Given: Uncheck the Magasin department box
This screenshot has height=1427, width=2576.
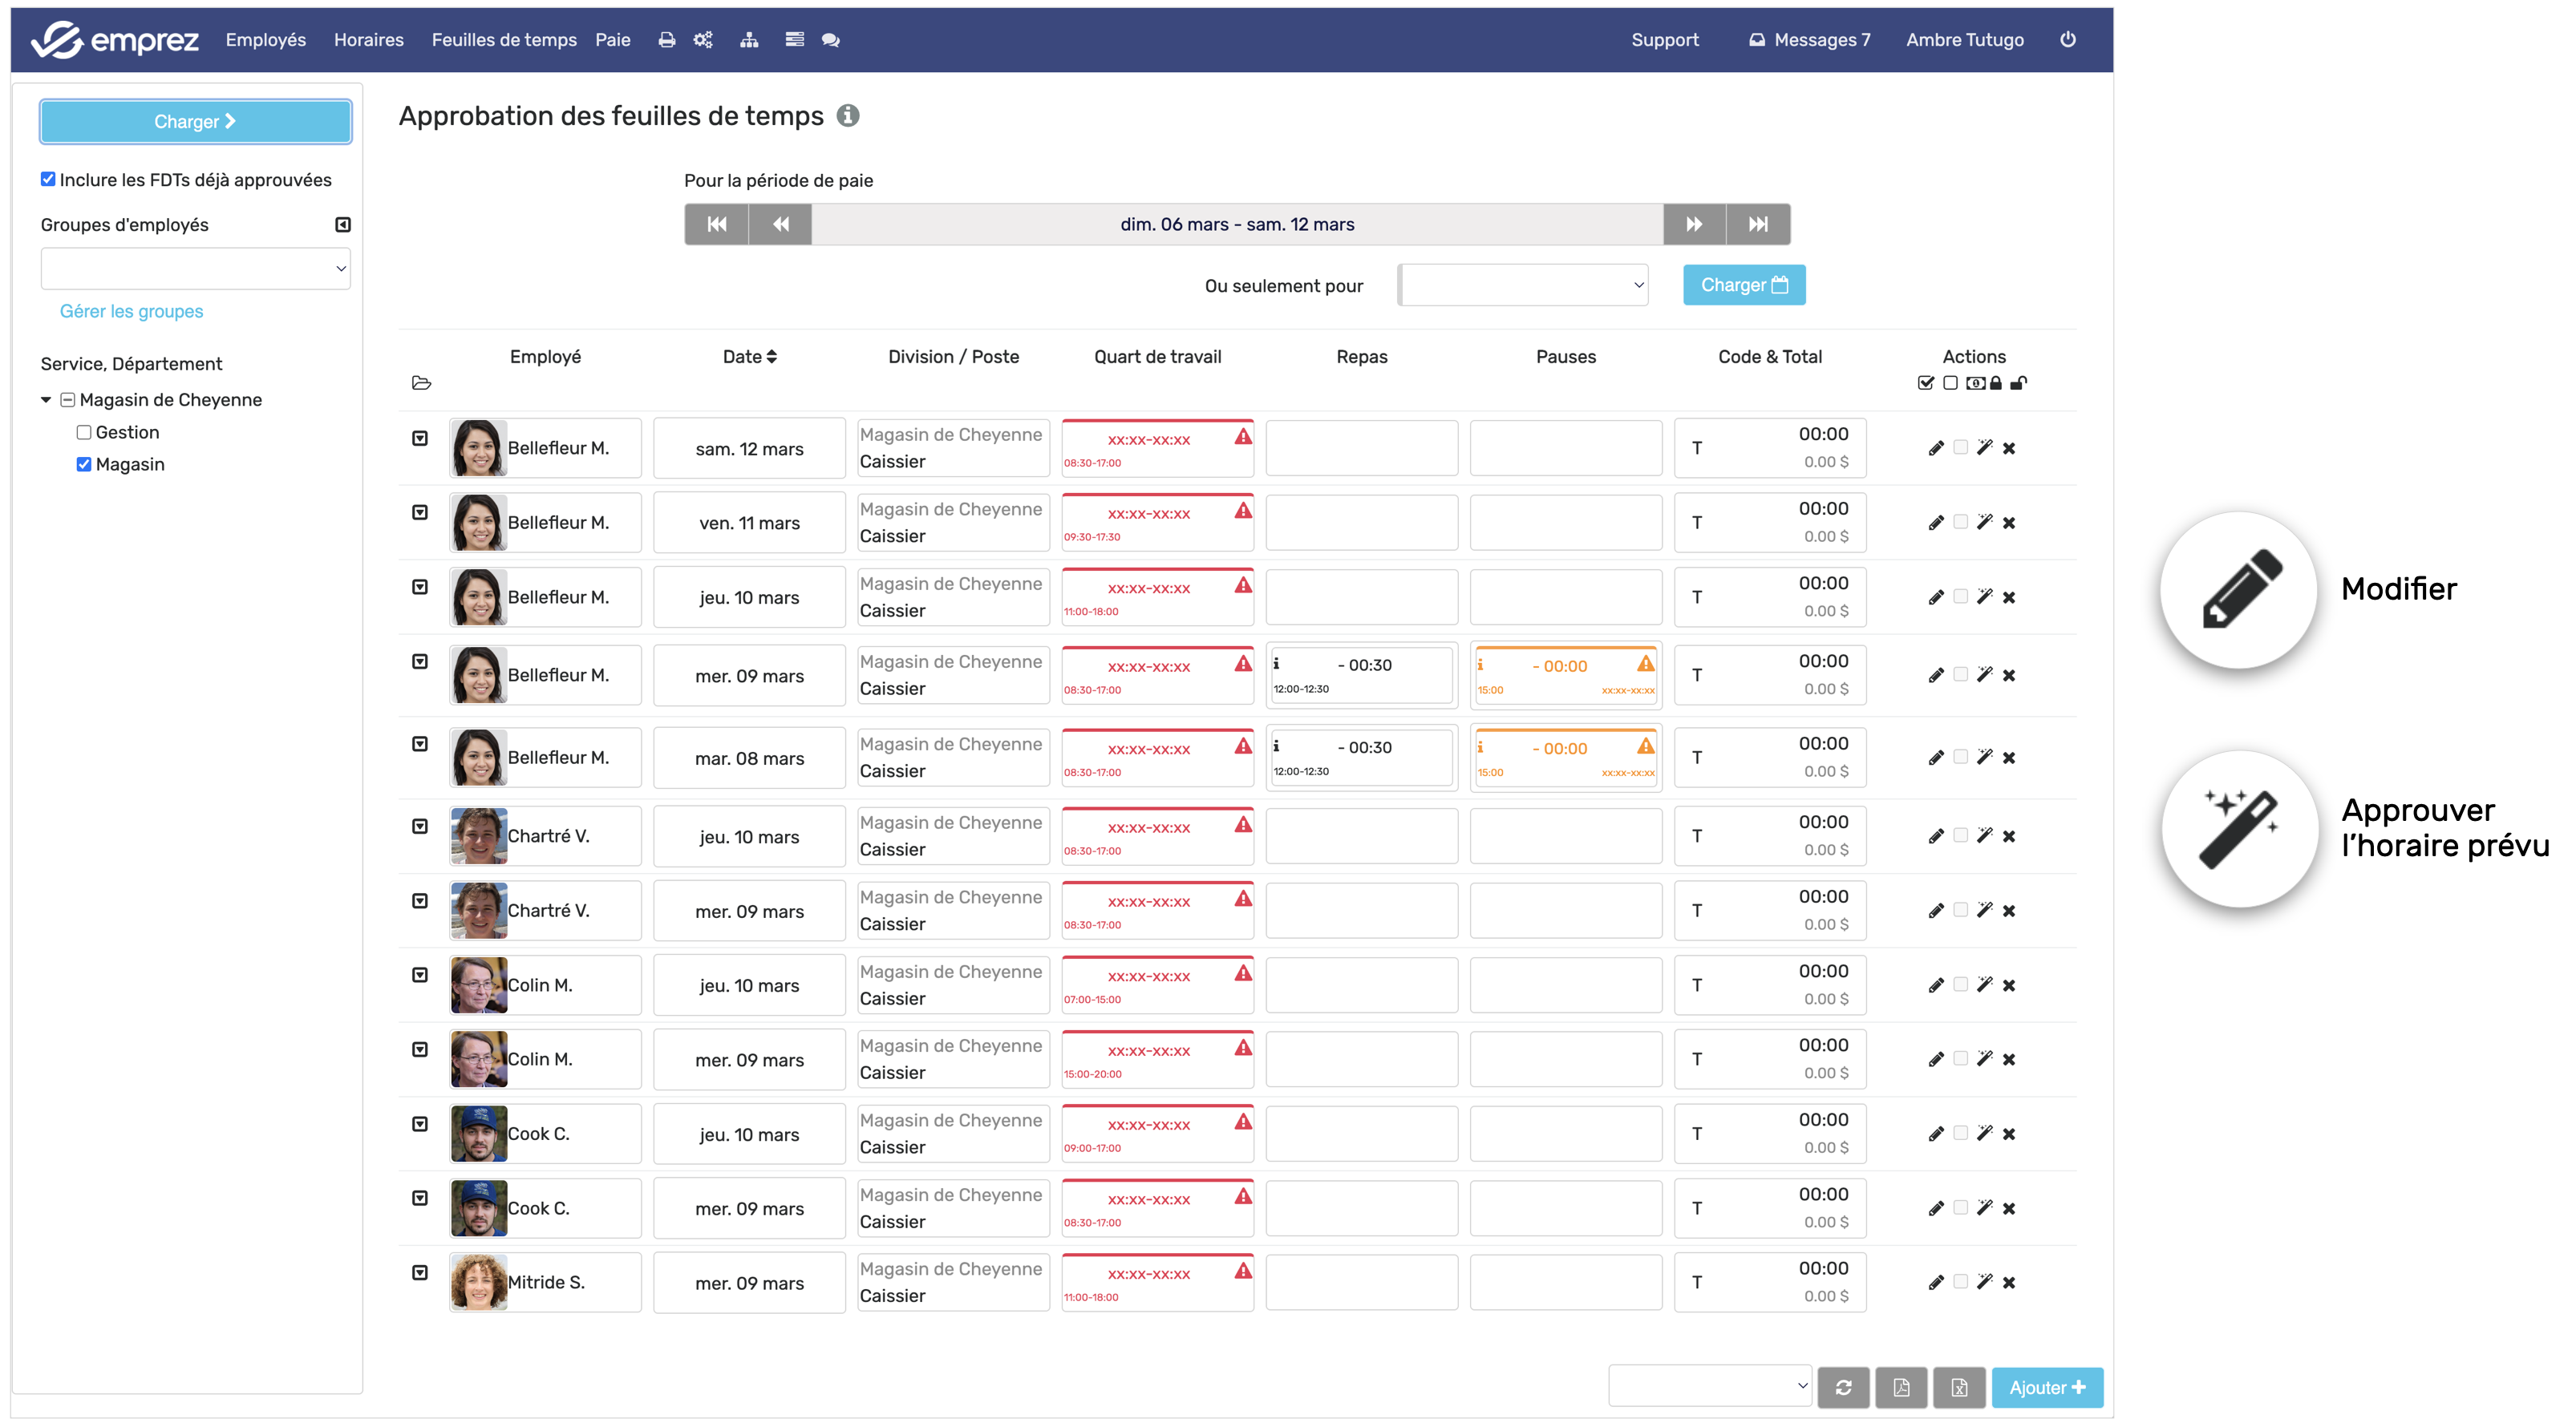Looking at the screenshot, I should [x=84, y=465].
